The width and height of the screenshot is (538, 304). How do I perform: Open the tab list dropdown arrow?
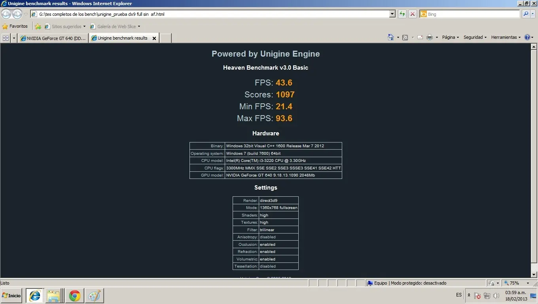(14, 38)
